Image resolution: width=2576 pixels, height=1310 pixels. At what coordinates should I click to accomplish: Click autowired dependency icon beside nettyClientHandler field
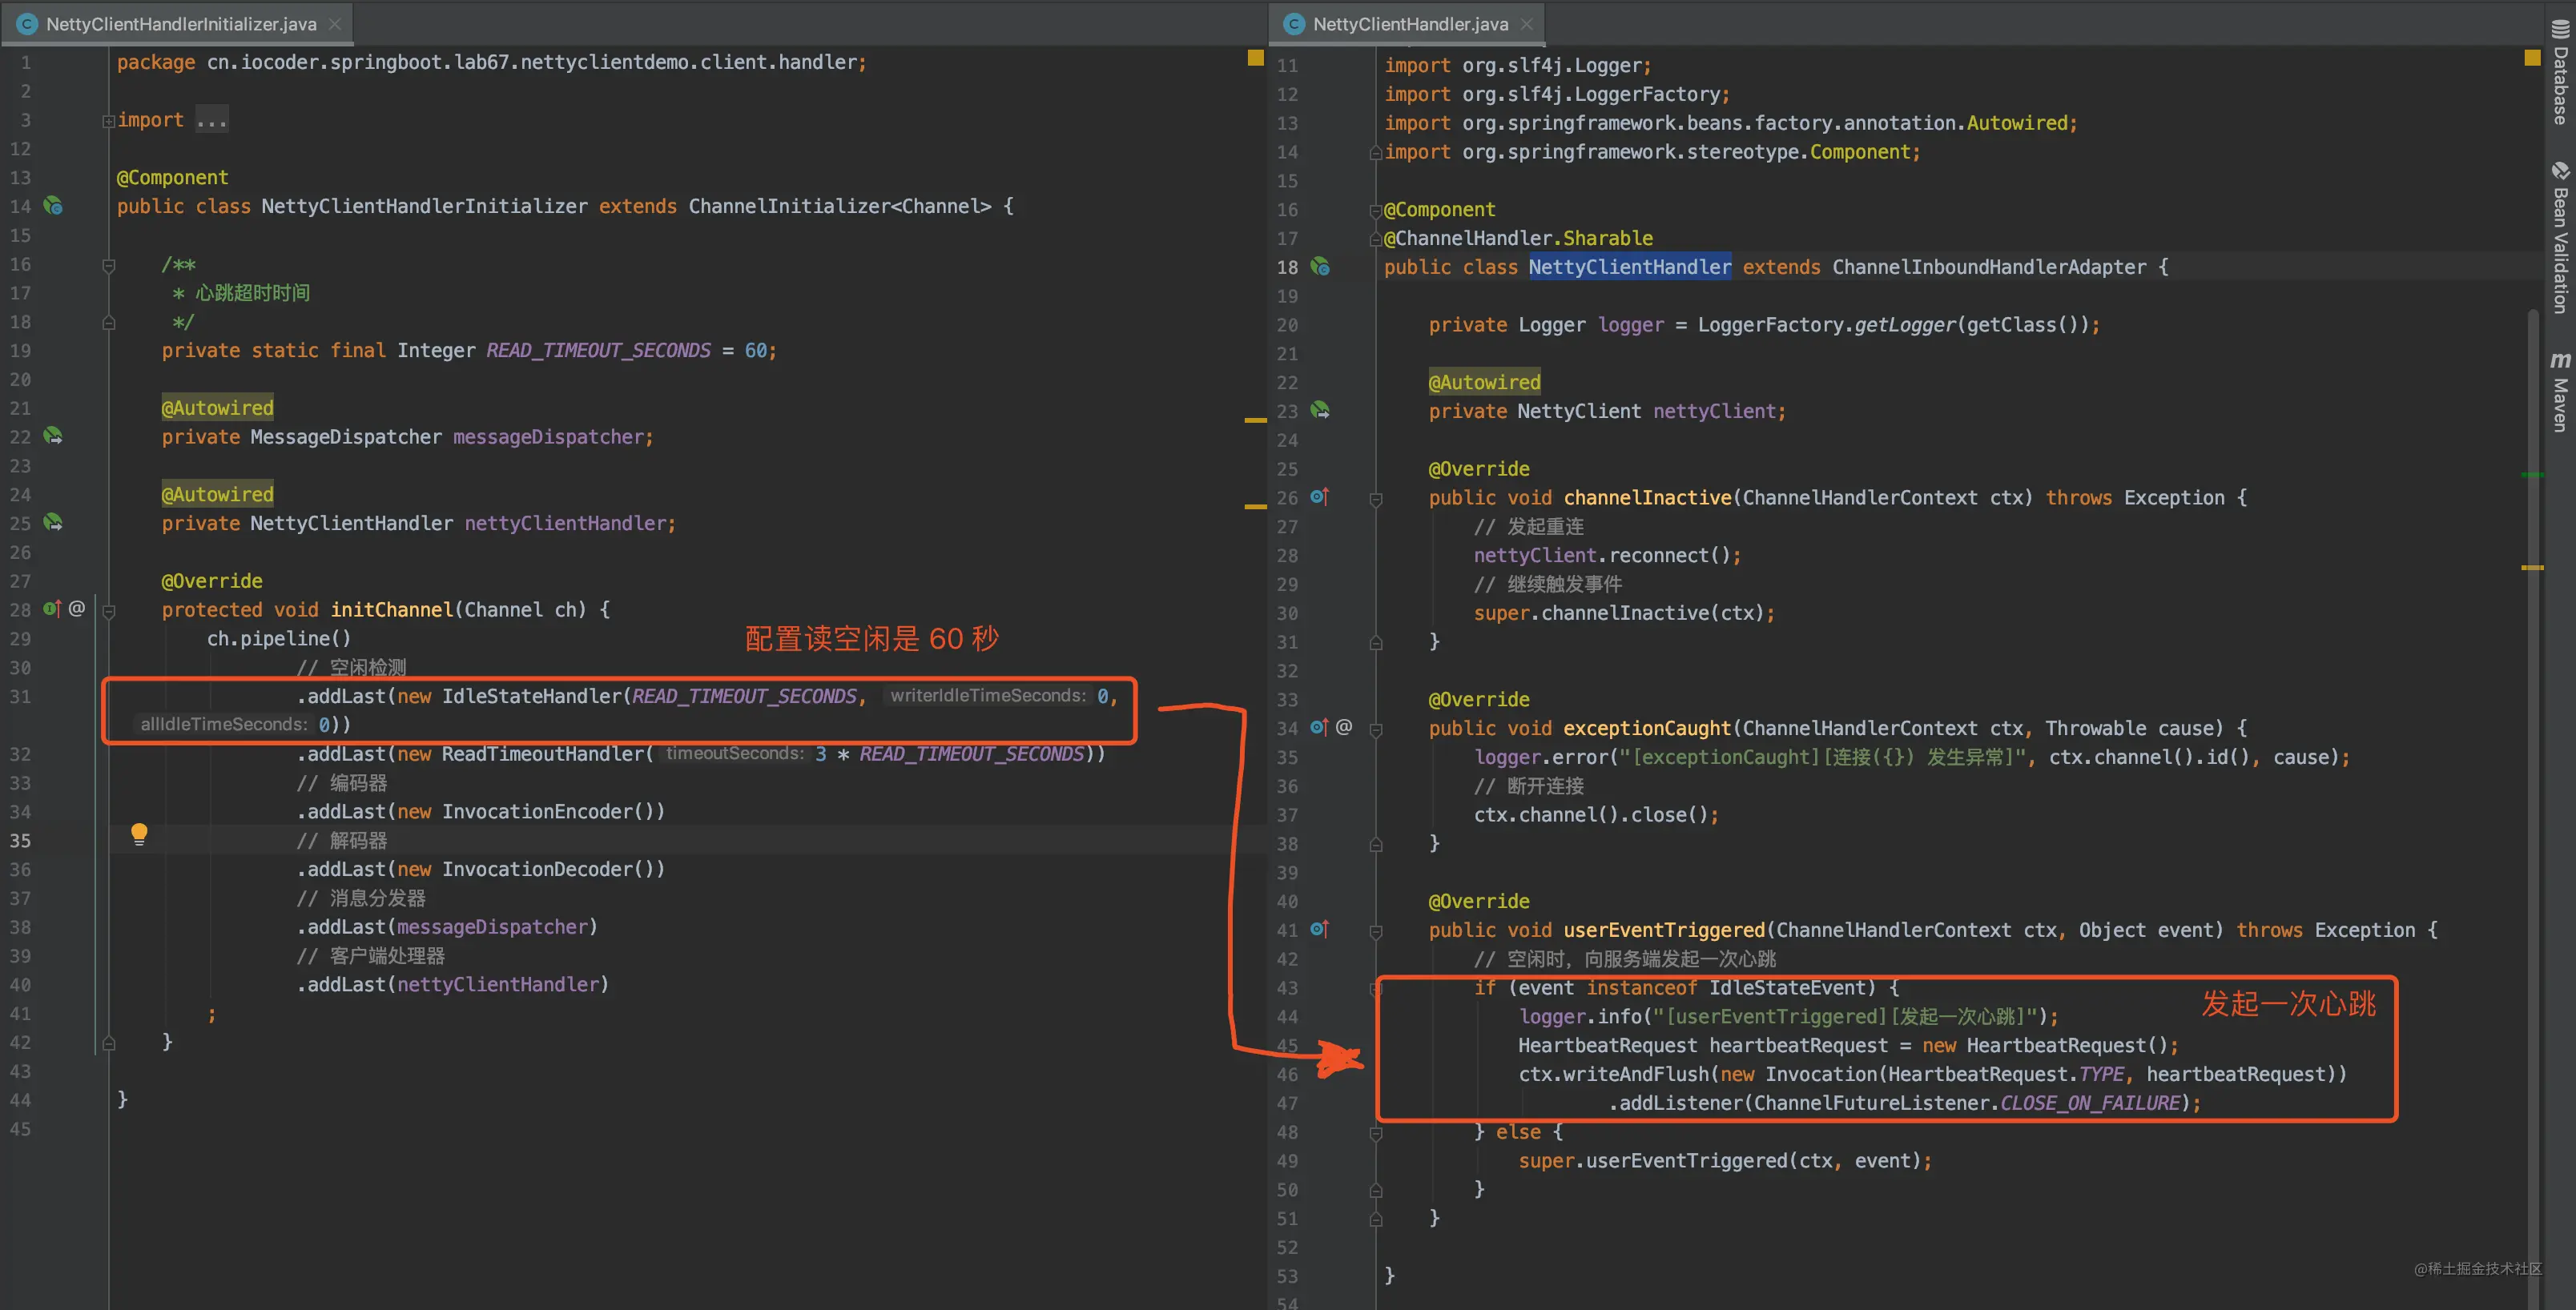(53, 523)
